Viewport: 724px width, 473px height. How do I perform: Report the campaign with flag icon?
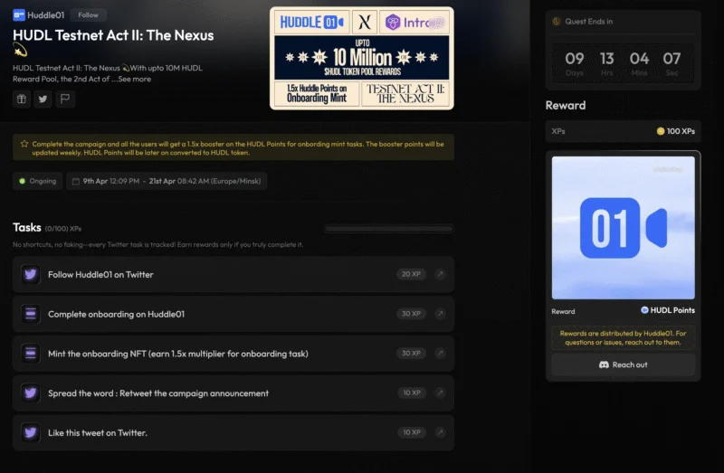(65, 99)
